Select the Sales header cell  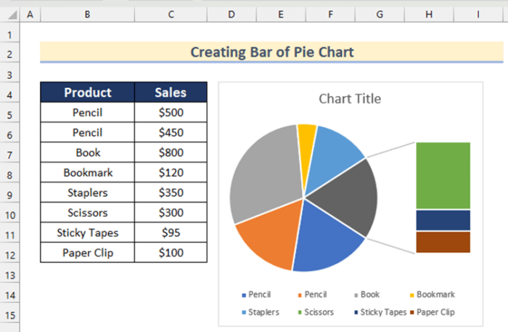[x=171, y=92]
